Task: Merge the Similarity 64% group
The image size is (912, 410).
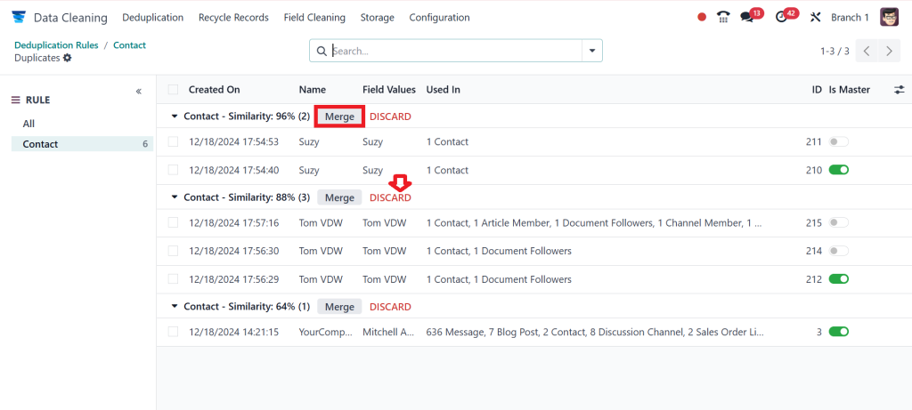Action: [339, 307]
